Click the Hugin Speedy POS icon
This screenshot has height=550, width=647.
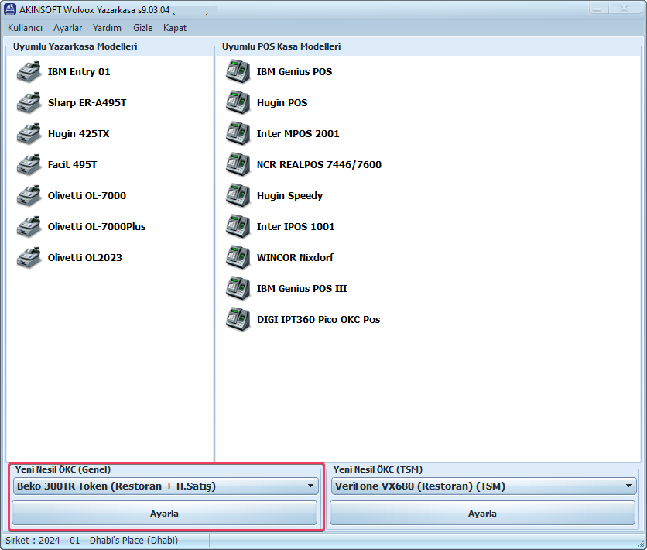(x=238, y=196)
